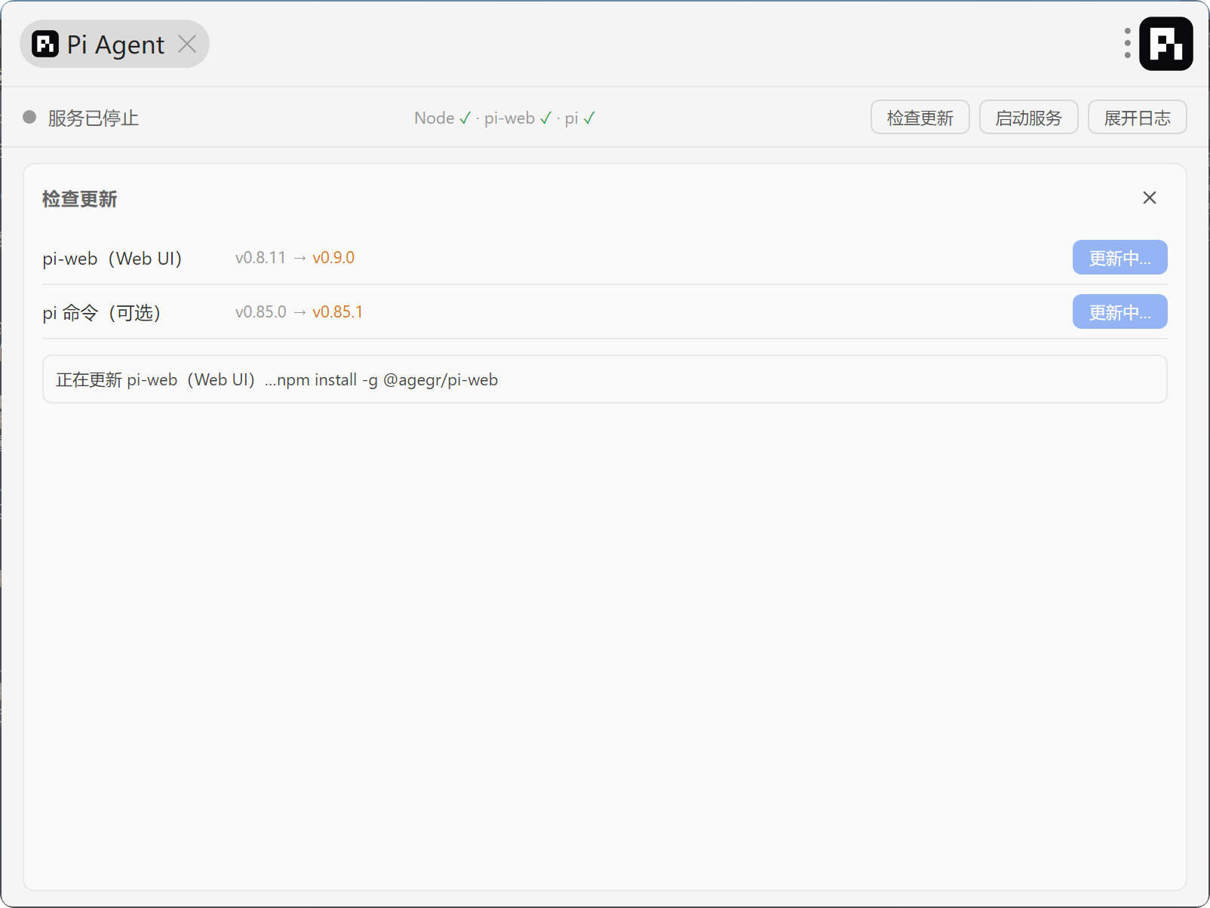
Task: Open the three-dot menu at top right
Action: pyautogui.click(x=1127, y=44)
